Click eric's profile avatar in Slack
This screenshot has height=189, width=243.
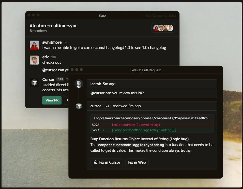point(34,60)
